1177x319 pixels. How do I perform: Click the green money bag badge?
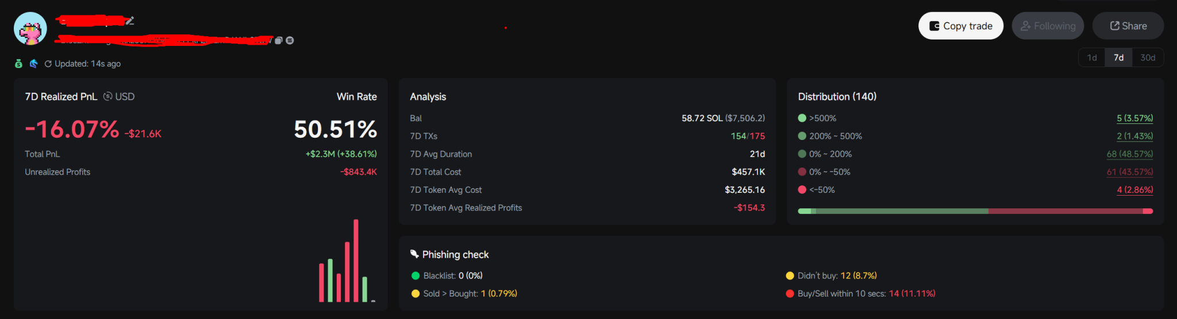pos(18,64)
